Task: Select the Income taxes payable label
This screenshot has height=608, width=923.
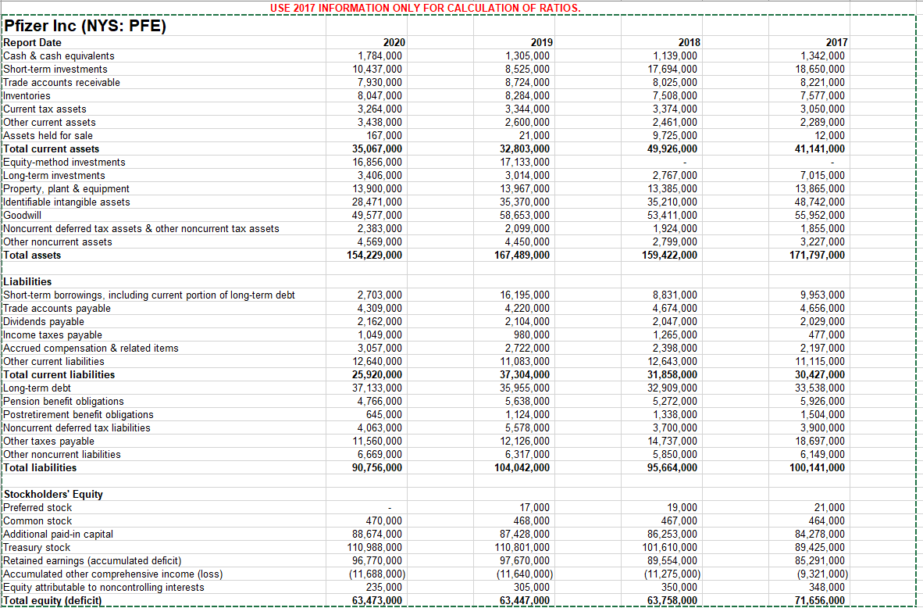Action: point(52,335)
